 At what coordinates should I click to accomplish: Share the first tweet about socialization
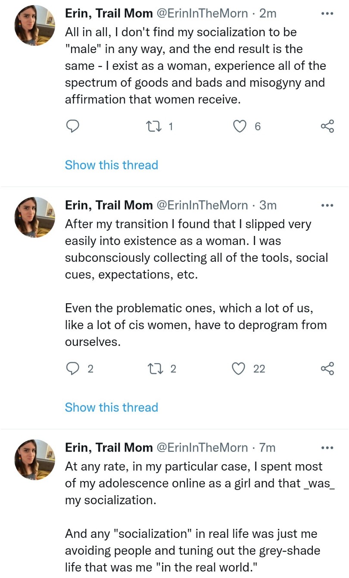tap(327, 126)
